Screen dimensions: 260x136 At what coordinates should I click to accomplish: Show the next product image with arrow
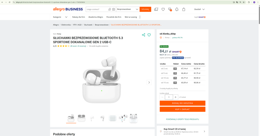tap(149, 82)
